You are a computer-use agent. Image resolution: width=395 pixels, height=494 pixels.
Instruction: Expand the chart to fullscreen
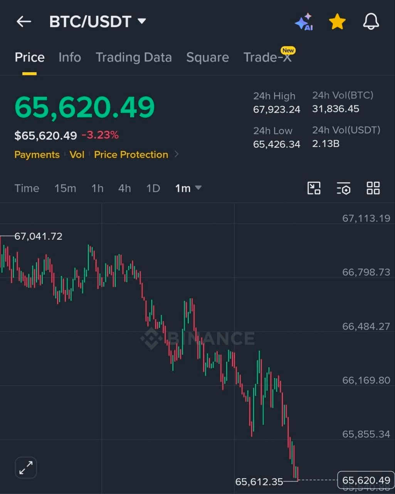[x=26, y=468]
